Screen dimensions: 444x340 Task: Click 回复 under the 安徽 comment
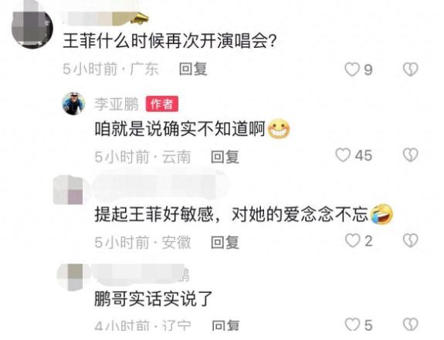(x=225, y=243)
